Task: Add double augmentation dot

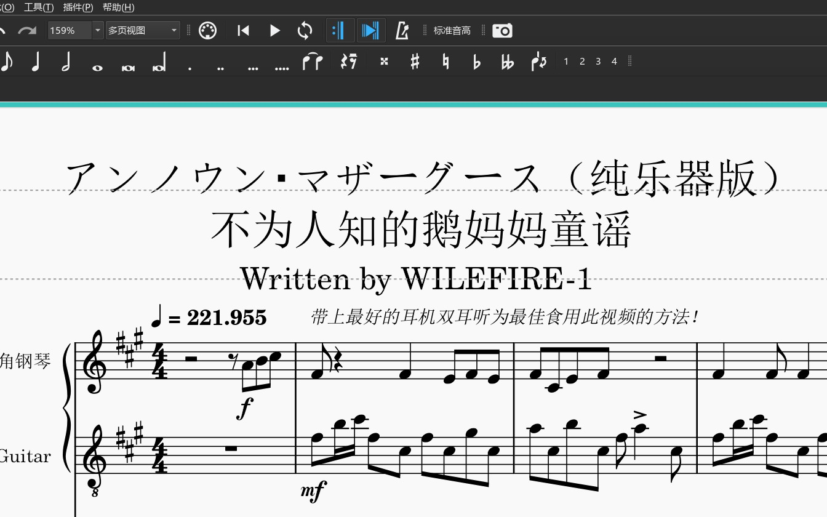Action: click(220, 68)
